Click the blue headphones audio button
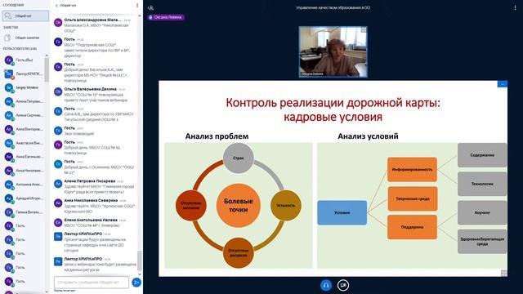Viewport: 523px width, 294px height. (326, 285)
